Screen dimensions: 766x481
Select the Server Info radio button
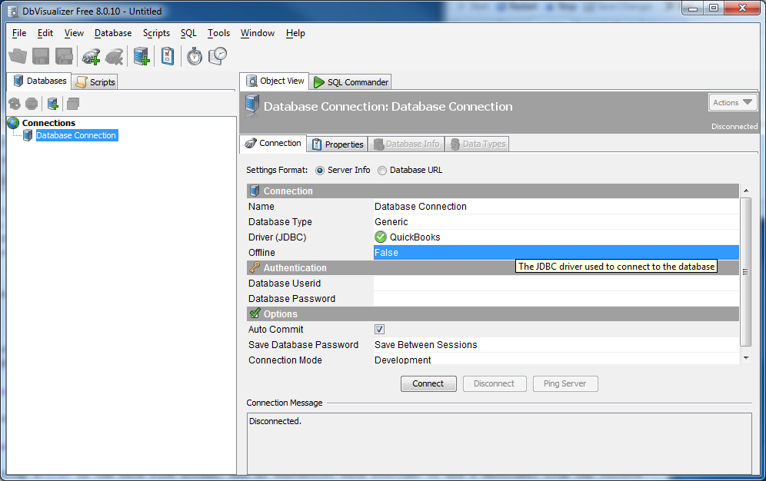[x=320, y=170]
